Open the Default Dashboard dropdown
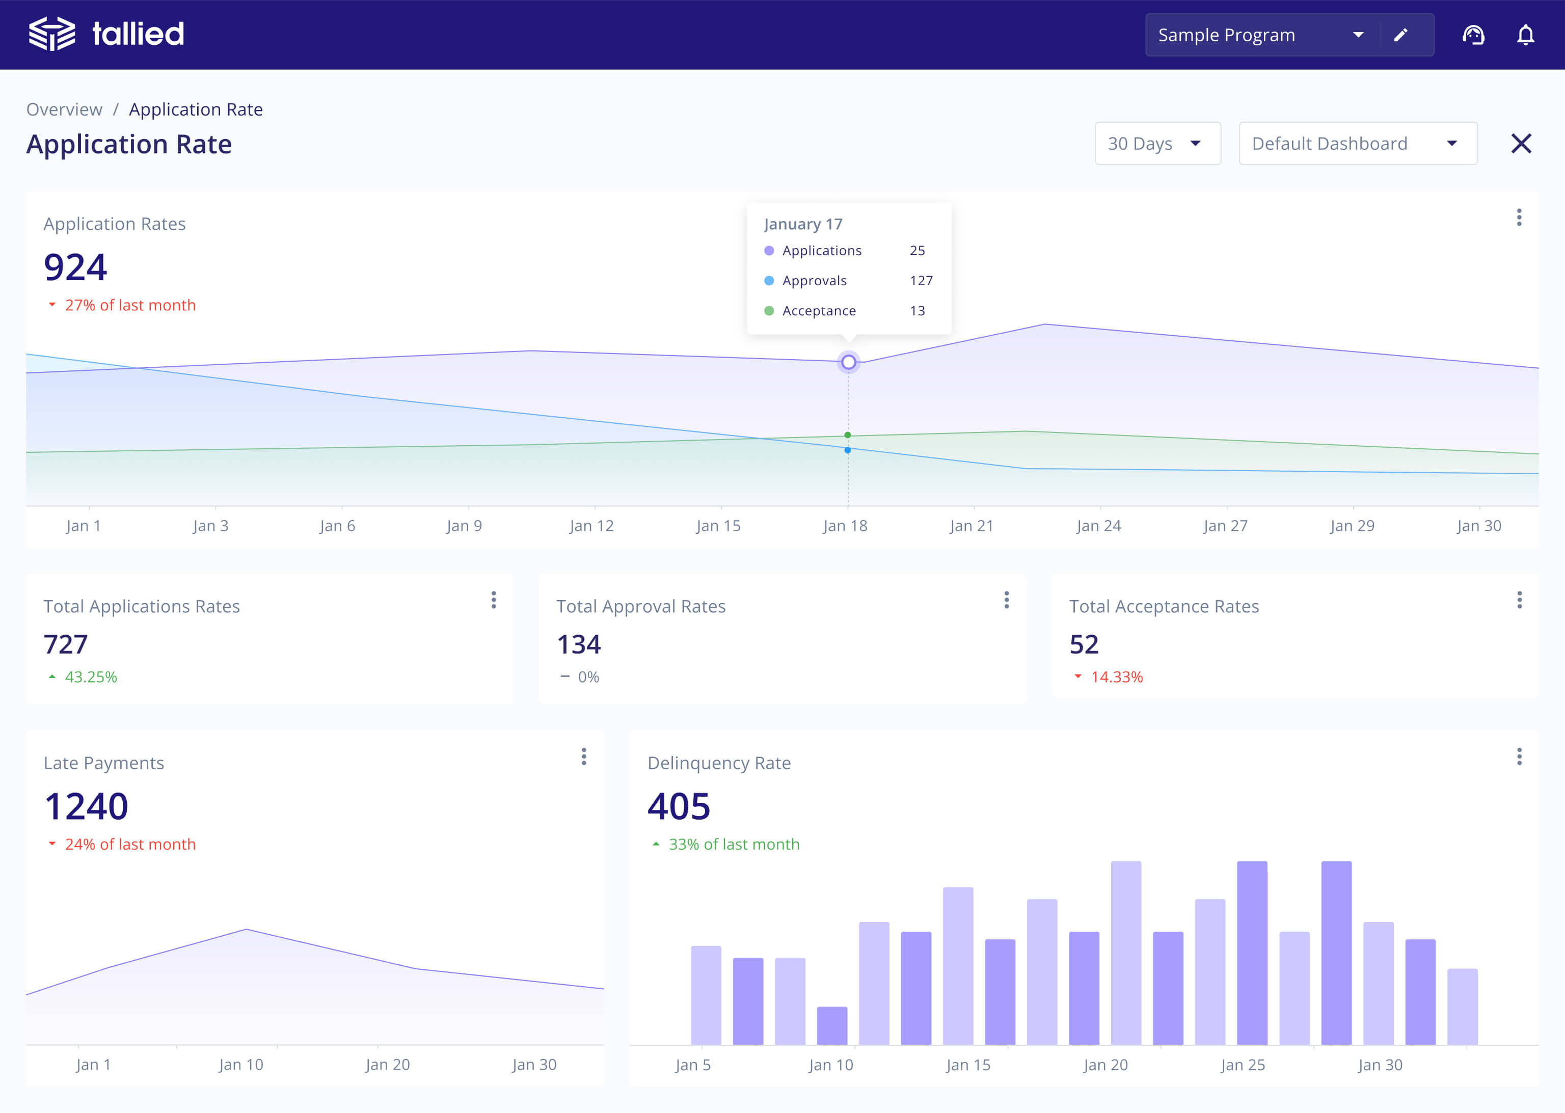 tap(1357, 144)
